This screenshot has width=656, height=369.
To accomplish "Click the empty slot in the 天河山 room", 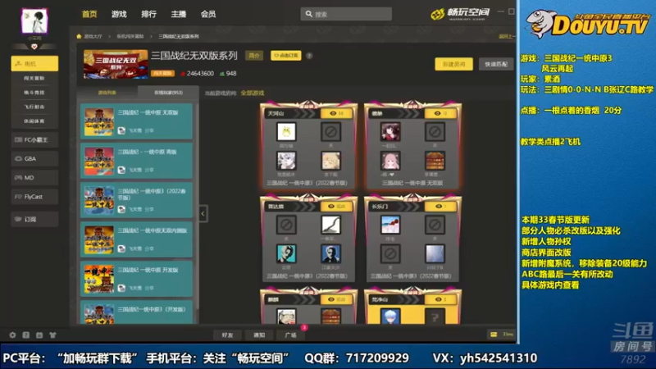I will (331, 132).
